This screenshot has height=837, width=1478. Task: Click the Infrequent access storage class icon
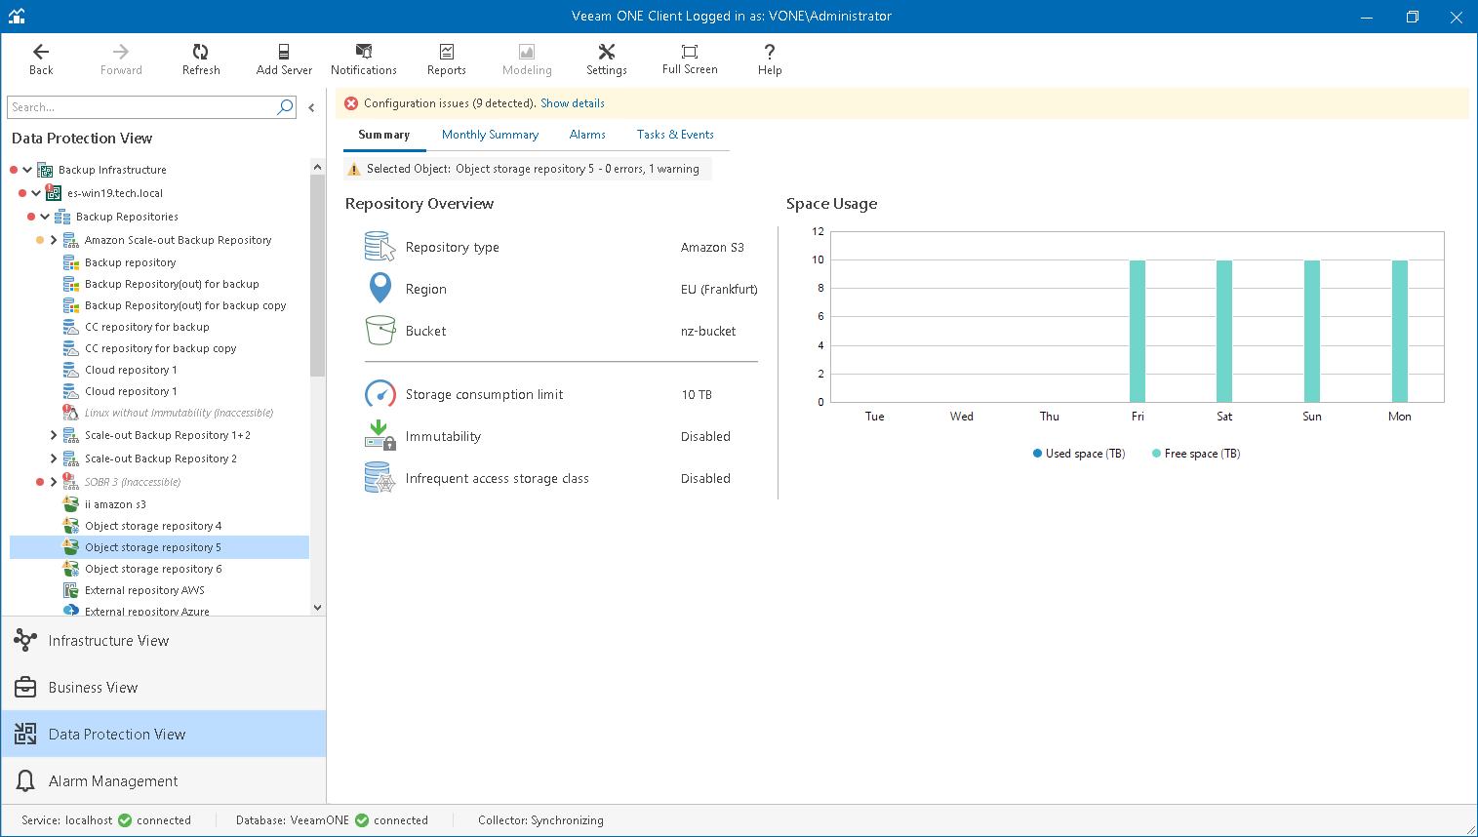click(x=379, y=478)
